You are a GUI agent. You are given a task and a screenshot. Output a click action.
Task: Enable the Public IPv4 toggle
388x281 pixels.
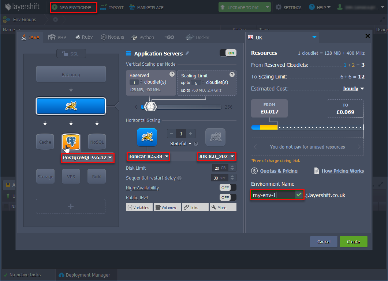[228, 197]
